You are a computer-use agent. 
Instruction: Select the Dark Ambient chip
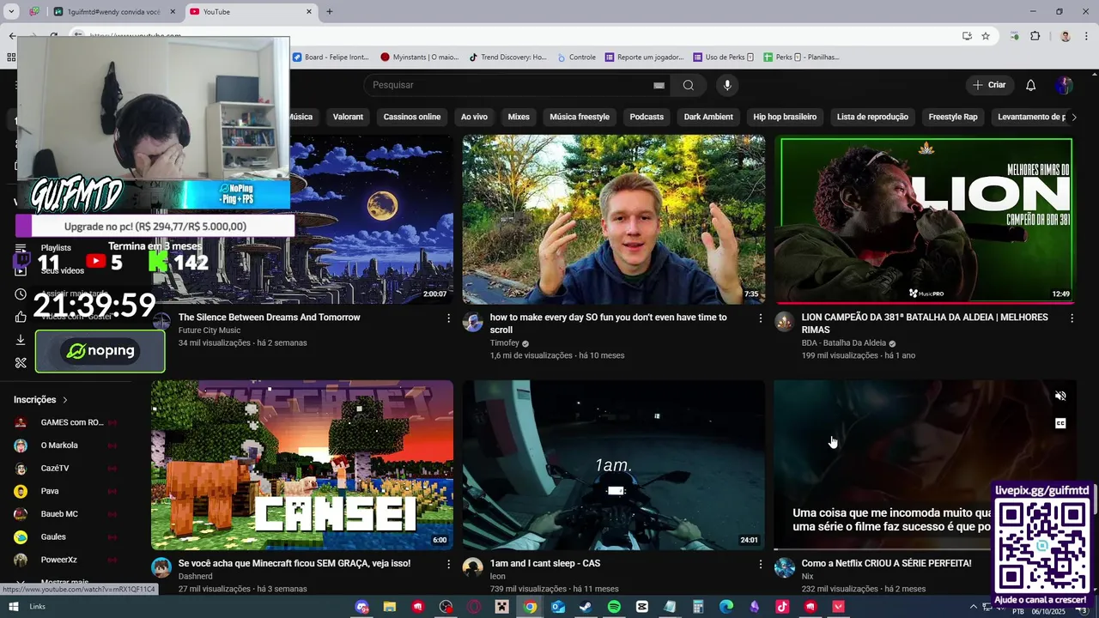708,117
